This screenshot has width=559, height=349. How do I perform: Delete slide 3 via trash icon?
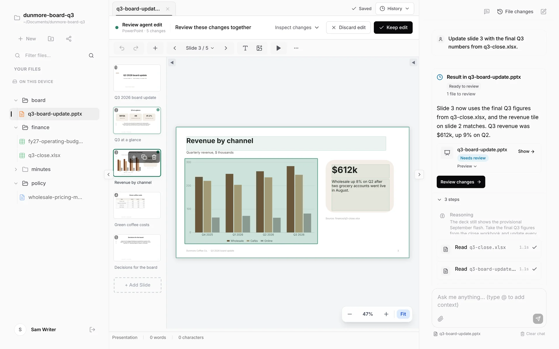pos(154,157)
